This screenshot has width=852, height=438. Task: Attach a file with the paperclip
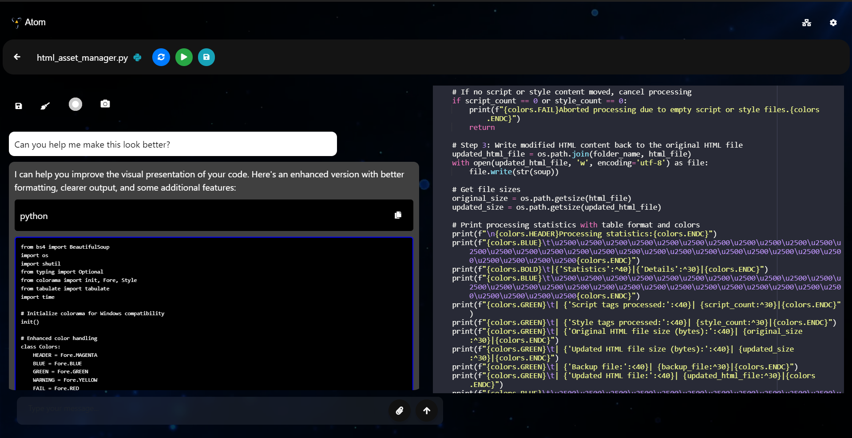click(x=400, y=411)
